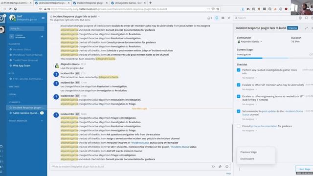Open the FY21: DevOps Command channel in sidebar

click(x=28, y=79)
